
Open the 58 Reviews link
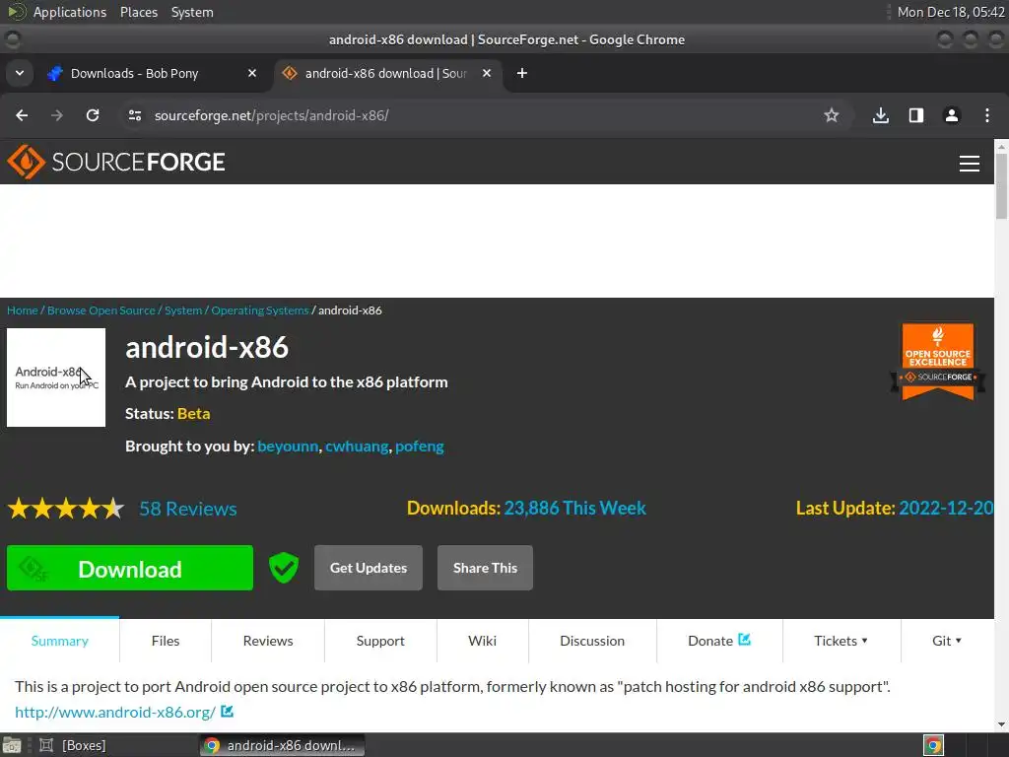pos(188,509)
